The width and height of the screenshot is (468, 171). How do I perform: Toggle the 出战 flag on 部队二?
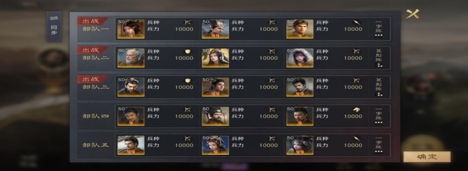click(92, 50)
